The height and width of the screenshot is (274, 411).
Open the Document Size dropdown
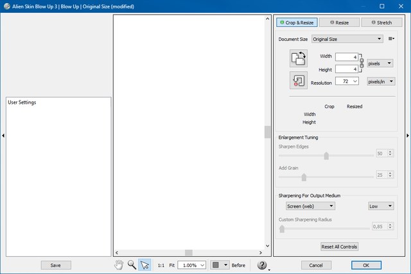347,39
